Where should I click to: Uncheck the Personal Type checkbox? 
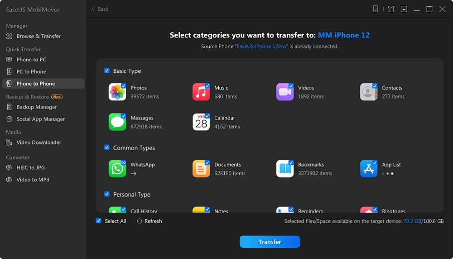point(107,194)
